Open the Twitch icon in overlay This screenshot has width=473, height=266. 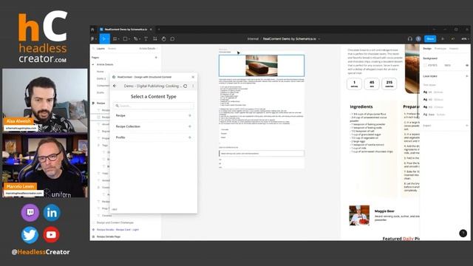click(30, 213)
